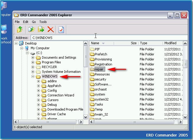
Task: Select Downloaded Program Files in the tree
Action: point(65,109)
